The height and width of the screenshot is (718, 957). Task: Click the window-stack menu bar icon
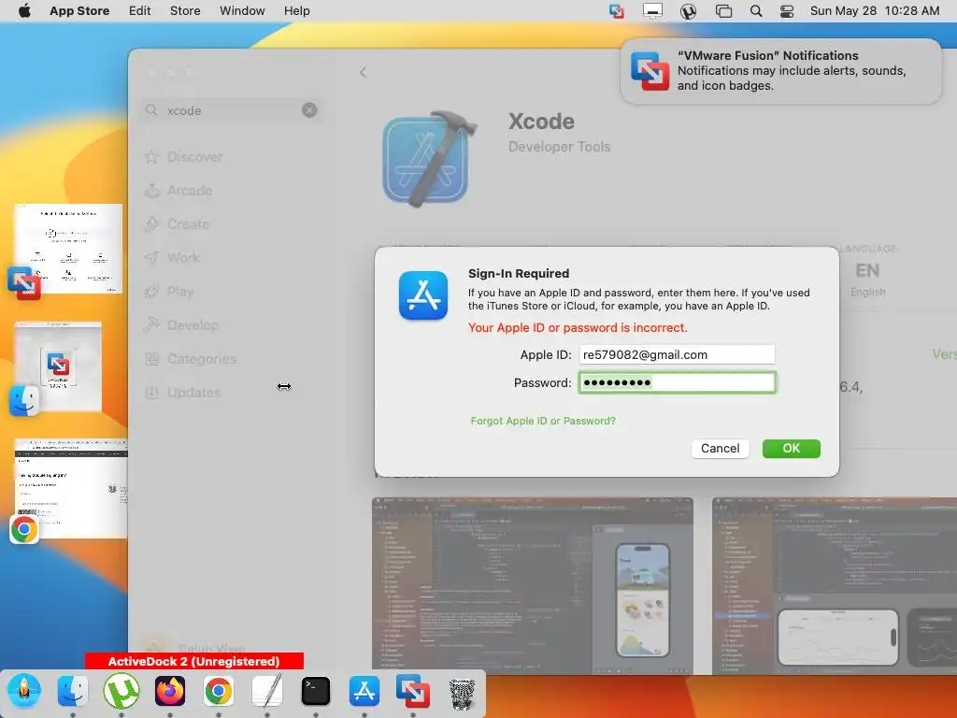tap(724, 11)
